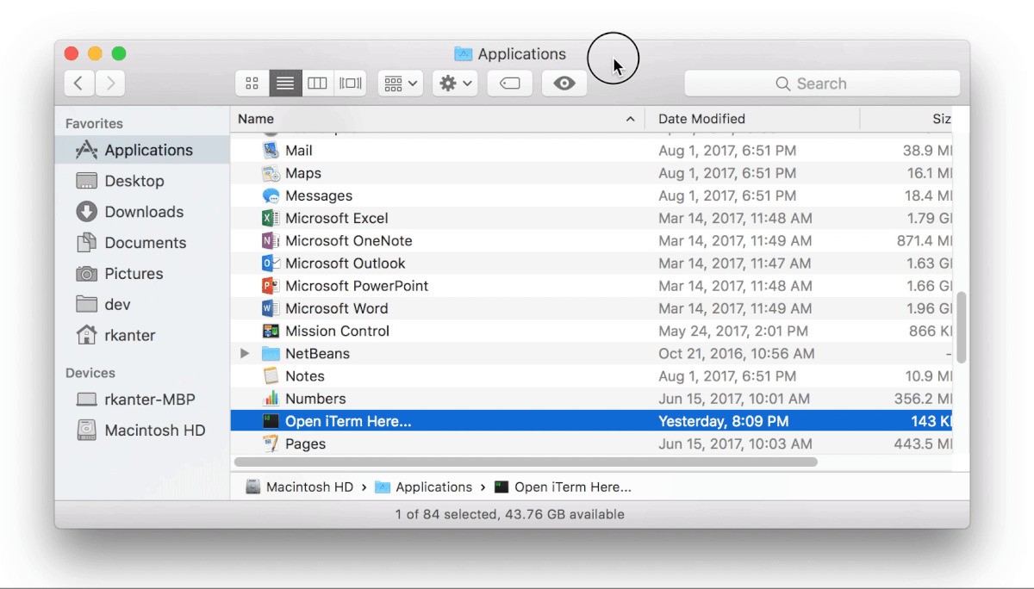The height and width of the screenshot is (589, 1034).
Task: Sort by the Date Modified column header
Action: 752,119
